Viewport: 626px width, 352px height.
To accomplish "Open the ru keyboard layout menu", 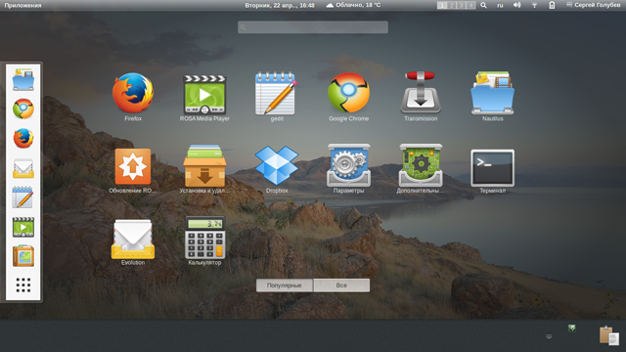I will pos(500,5).
